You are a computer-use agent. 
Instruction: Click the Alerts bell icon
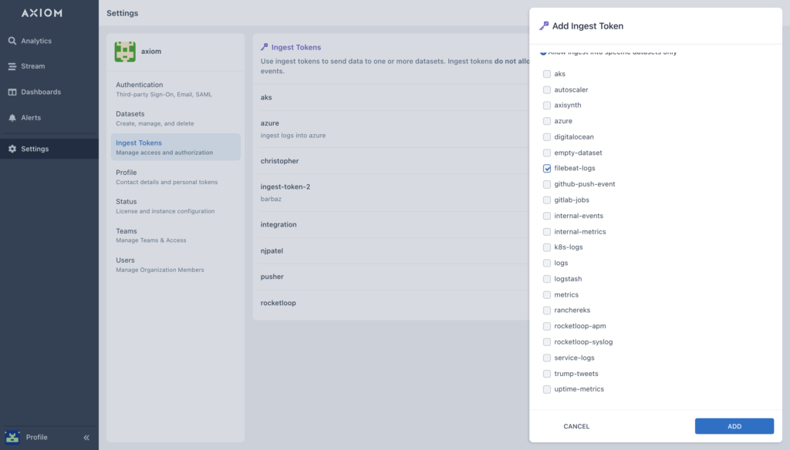click(12, 118)
